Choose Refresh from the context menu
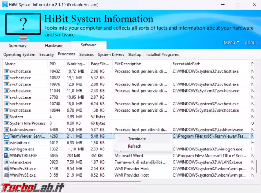261x193 pixels. (x=134, y=146)
